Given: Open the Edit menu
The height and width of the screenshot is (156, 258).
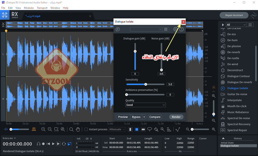Looking at the screenshot, I should click(x=10, y=8).
